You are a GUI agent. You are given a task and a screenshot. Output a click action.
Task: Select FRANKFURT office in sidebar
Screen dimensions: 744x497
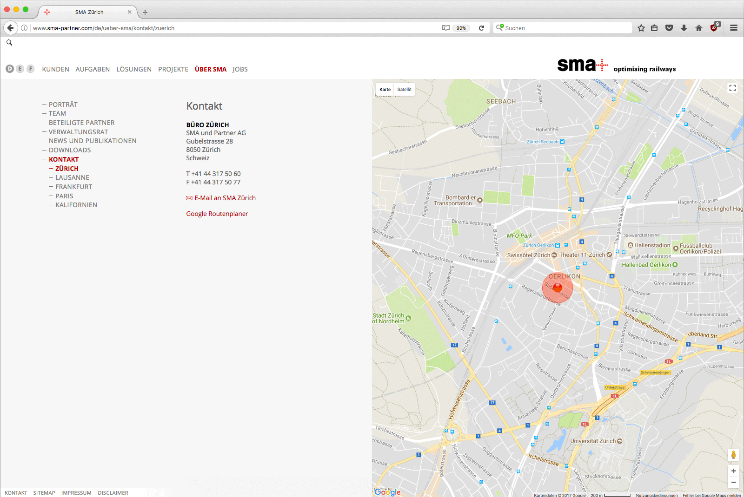[x=74, y=187]
